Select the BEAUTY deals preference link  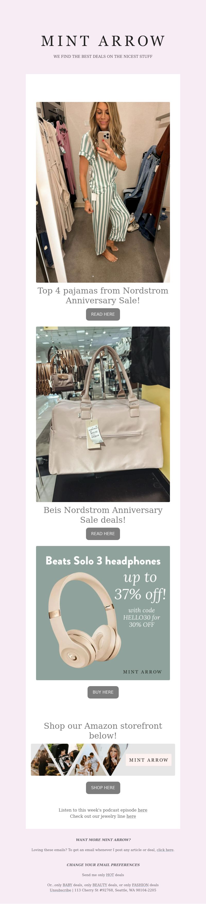tap(100, 885)
